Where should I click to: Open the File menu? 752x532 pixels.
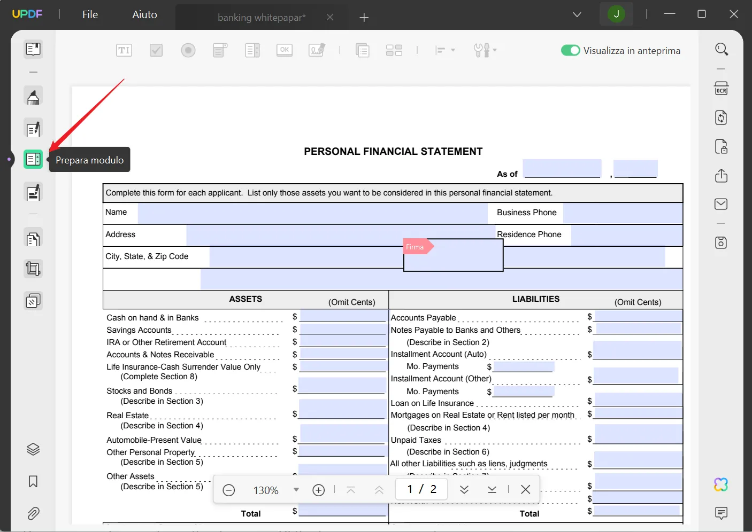[x=90, y=14]
